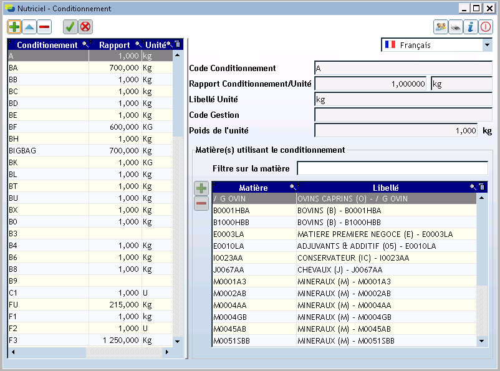This screenshot has width=500, height=371.
Task: Select matière row / G OVIN
Action: (x=344, y=199)
